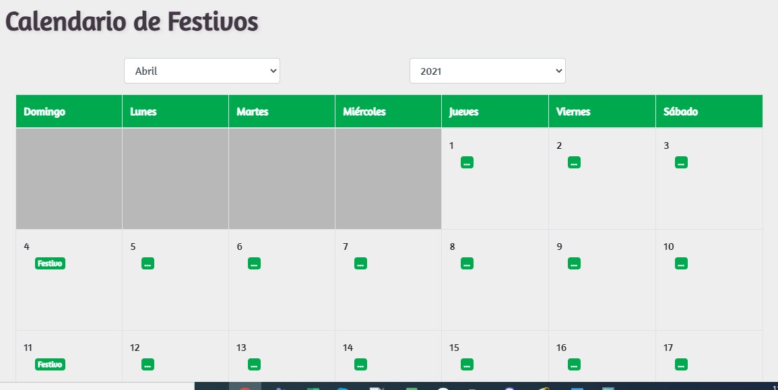Toggle the ellipsis badge on Saturday 10

[681, 263]
